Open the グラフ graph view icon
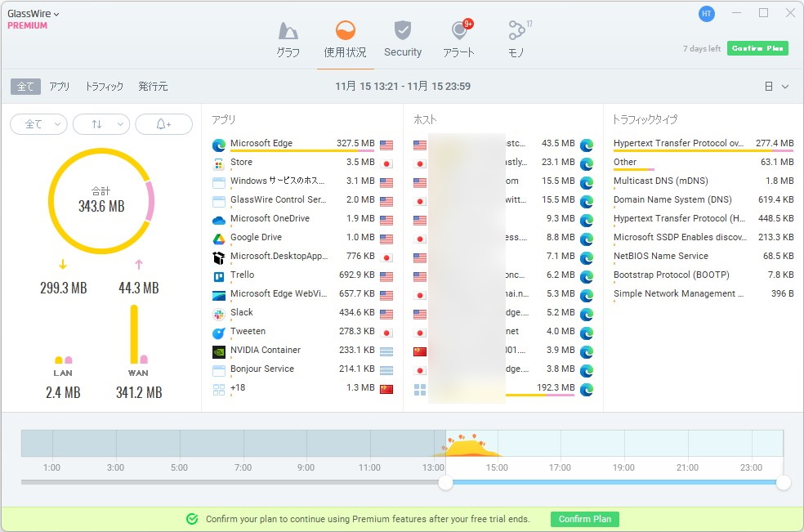 [288, 31]
